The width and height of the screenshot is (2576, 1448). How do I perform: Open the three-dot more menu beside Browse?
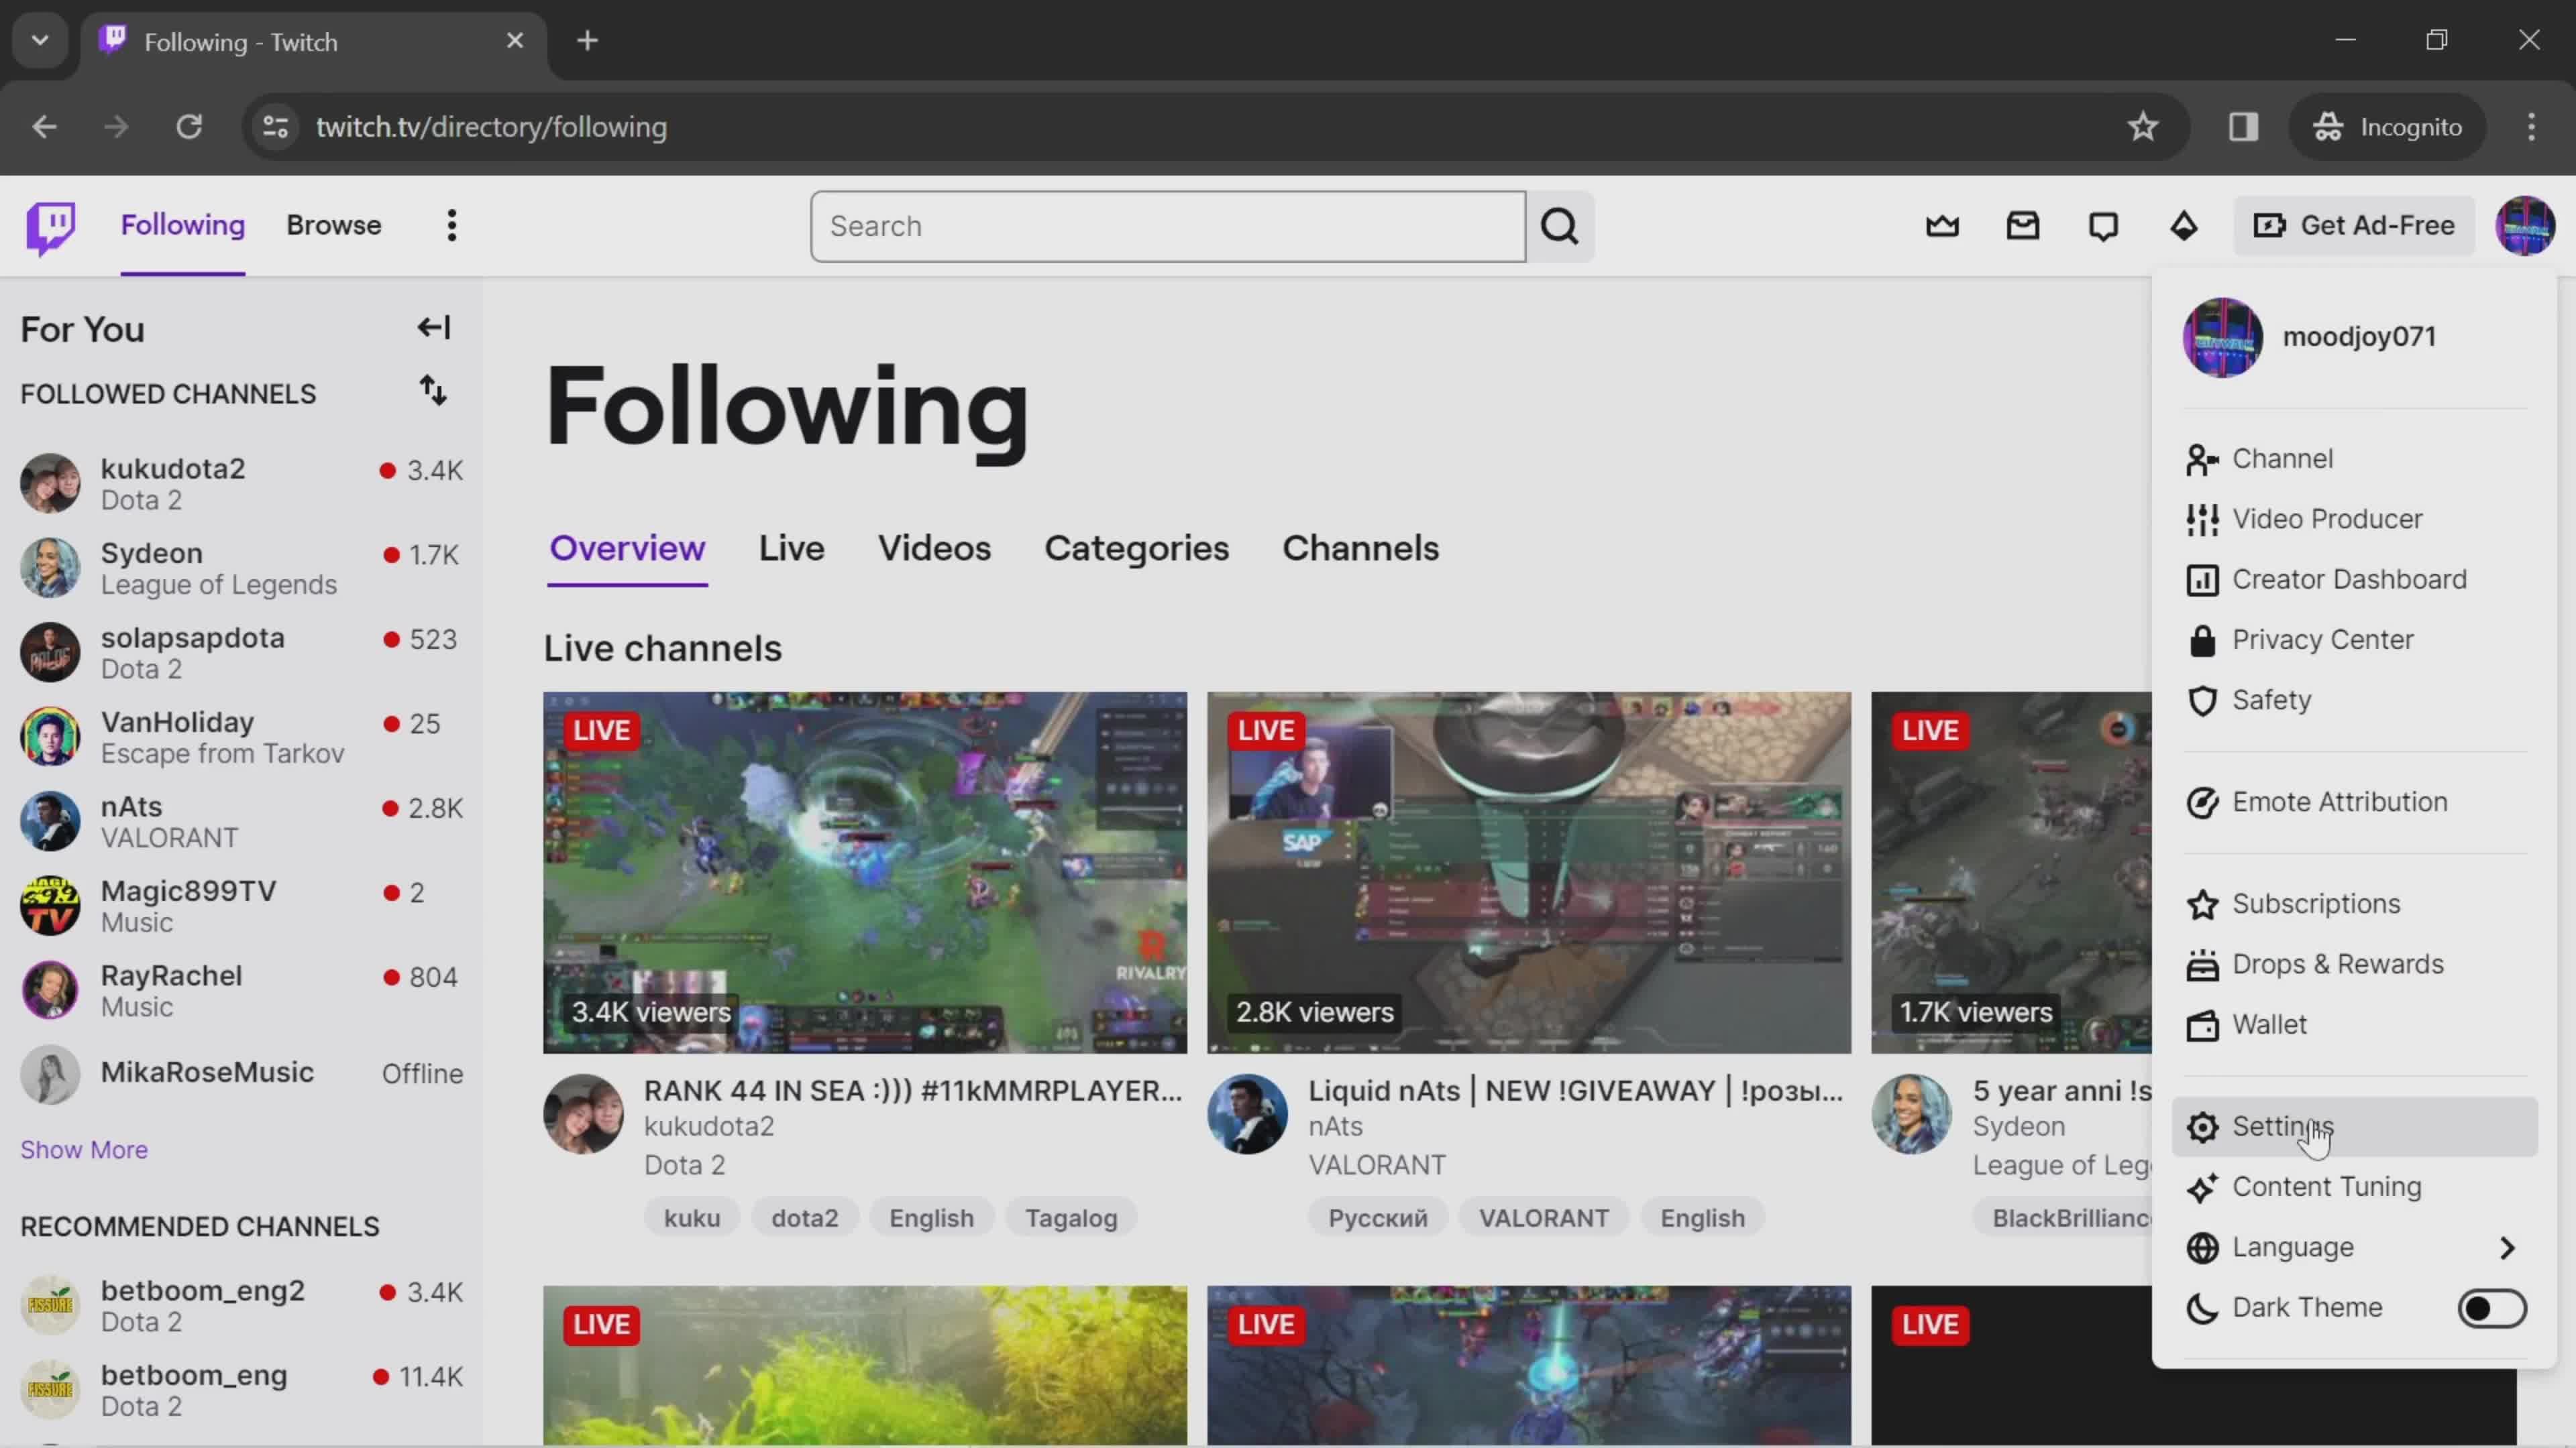tap(452, 226)
